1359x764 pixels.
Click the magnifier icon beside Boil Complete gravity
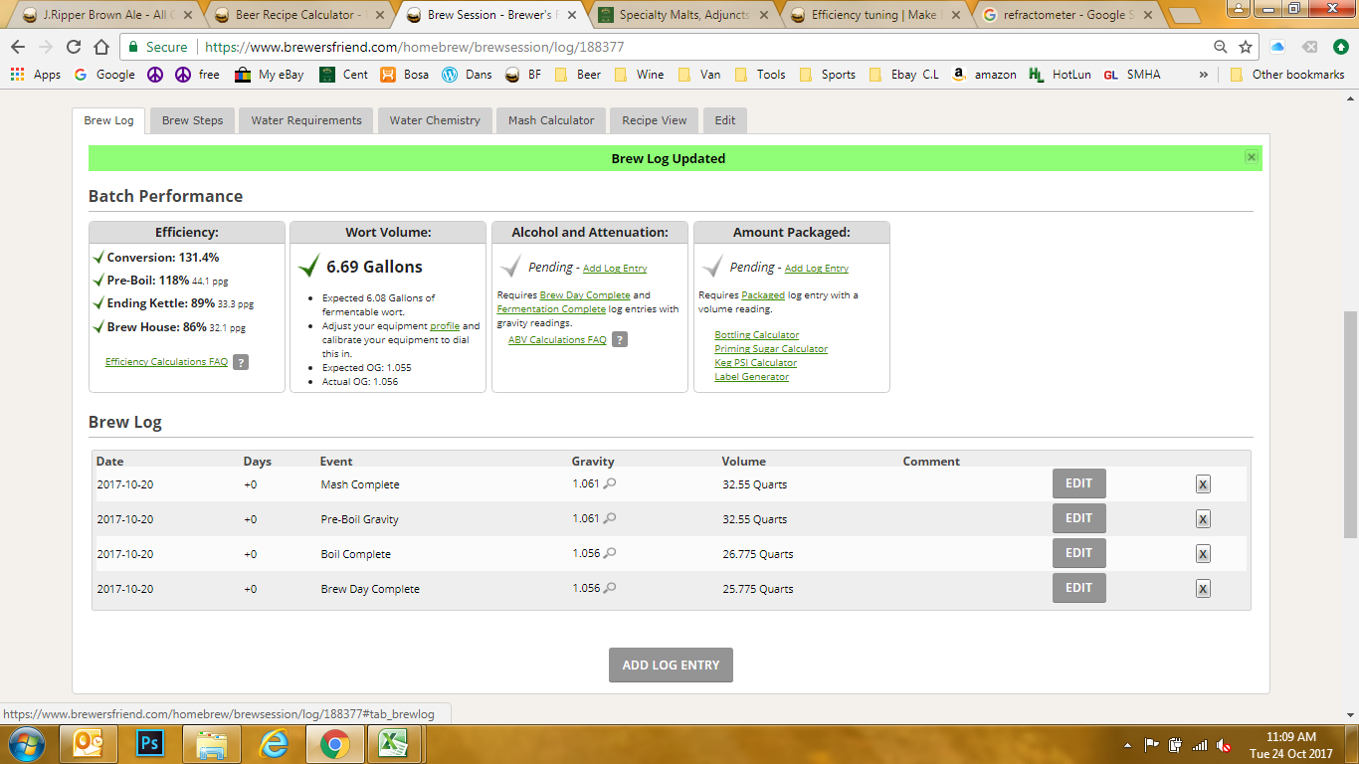[610, 553]
